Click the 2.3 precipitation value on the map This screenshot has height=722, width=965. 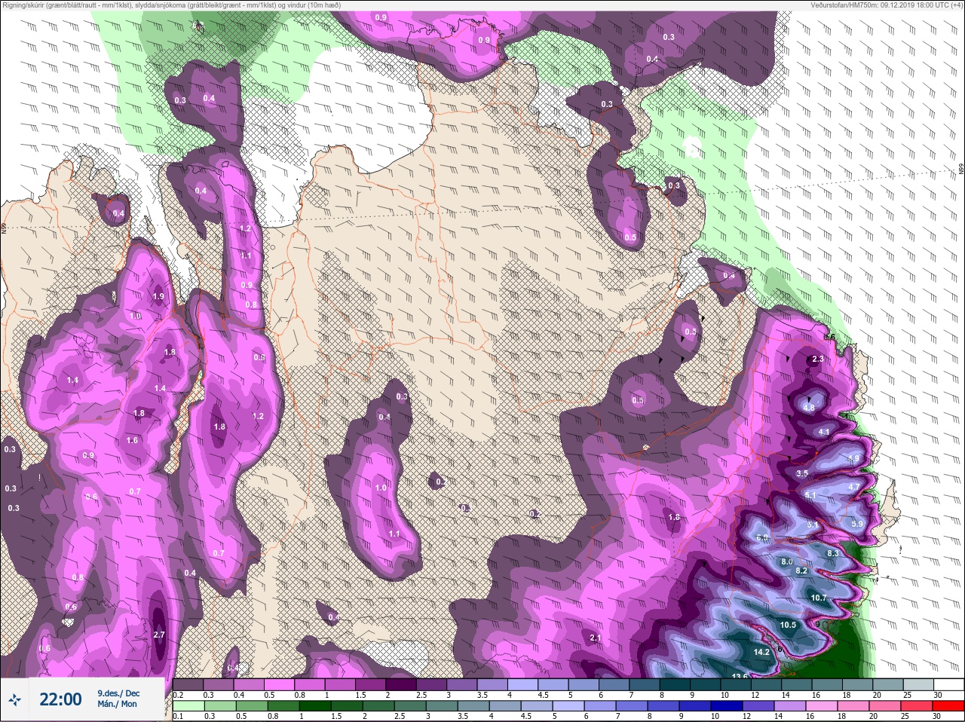[x=818, y=359]
